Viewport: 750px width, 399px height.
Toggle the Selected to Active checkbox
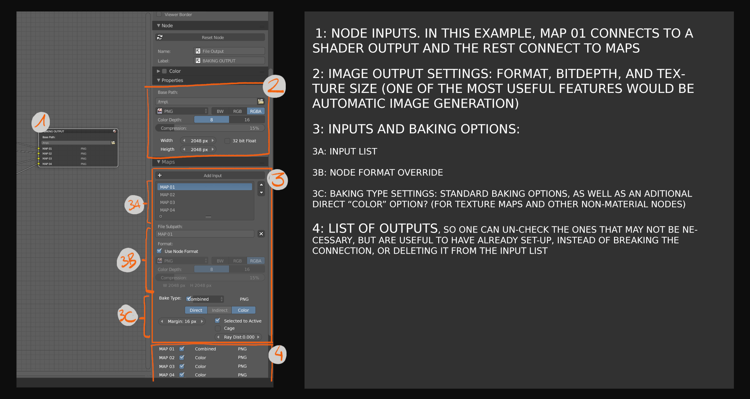(218, 321)
